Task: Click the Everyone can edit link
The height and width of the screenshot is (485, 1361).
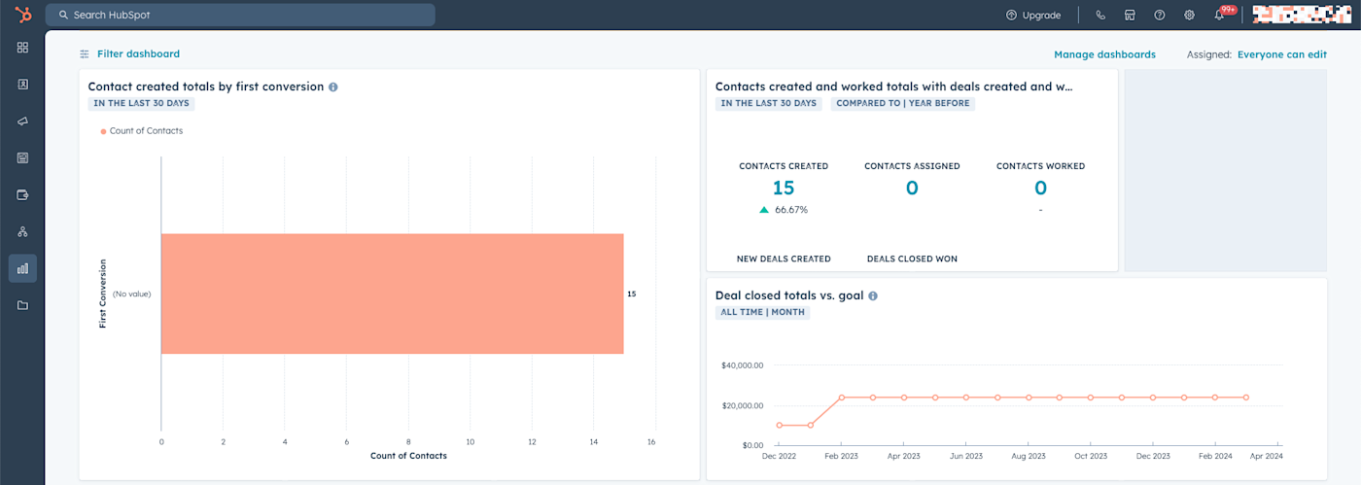Action: pos(1282,54)
